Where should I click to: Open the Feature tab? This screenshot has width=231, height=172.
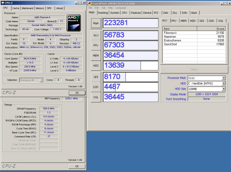[x=136, y=13]
